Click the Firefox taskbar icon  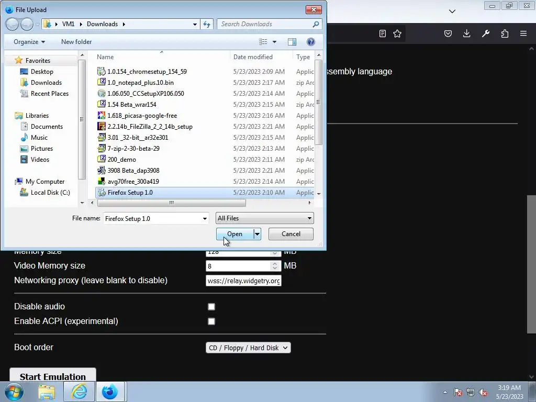(110, 392)
